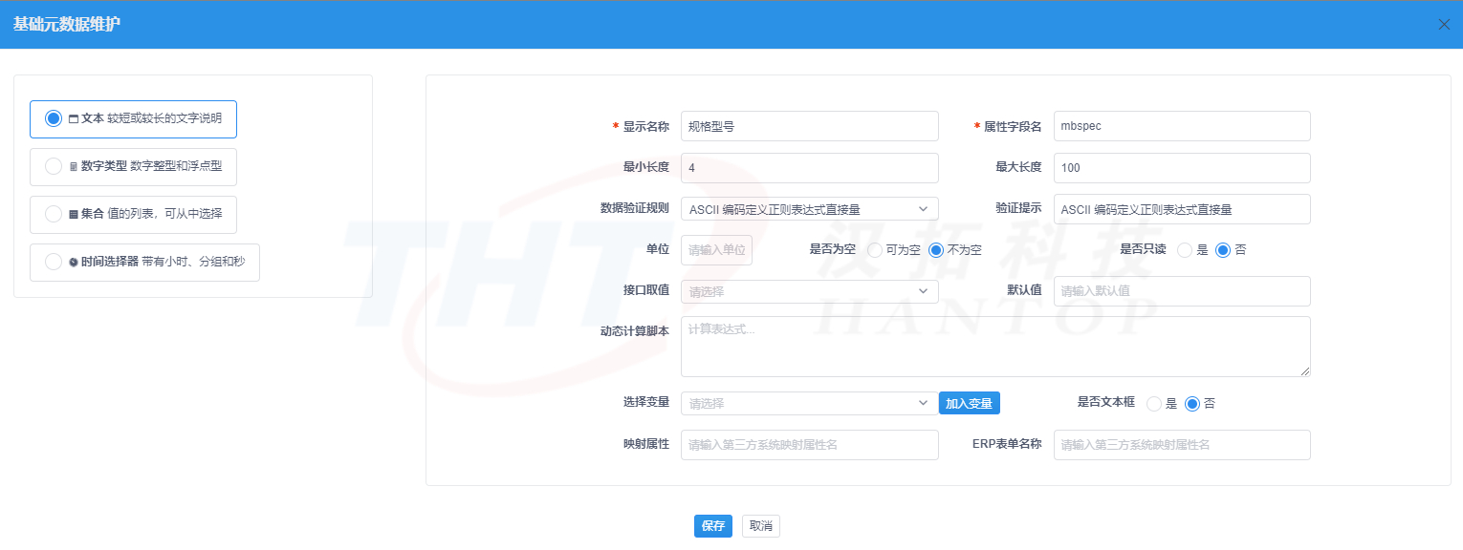Select the 数字类型 radio button

[54, 166]
